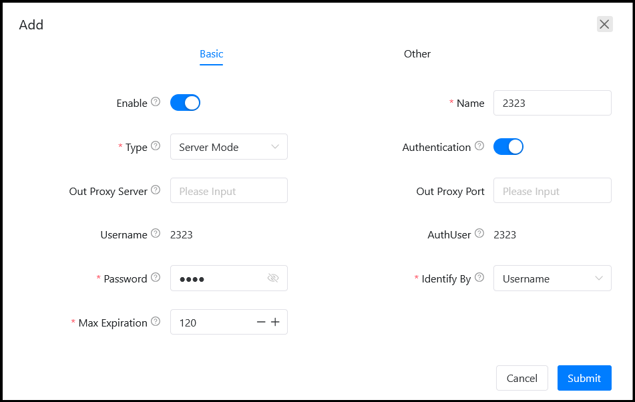Image resolution: width=635 pixels, height=402 pixels.
Task: Open the Type dropdown showing Server Mode
Action: click(x=229, y=146)
